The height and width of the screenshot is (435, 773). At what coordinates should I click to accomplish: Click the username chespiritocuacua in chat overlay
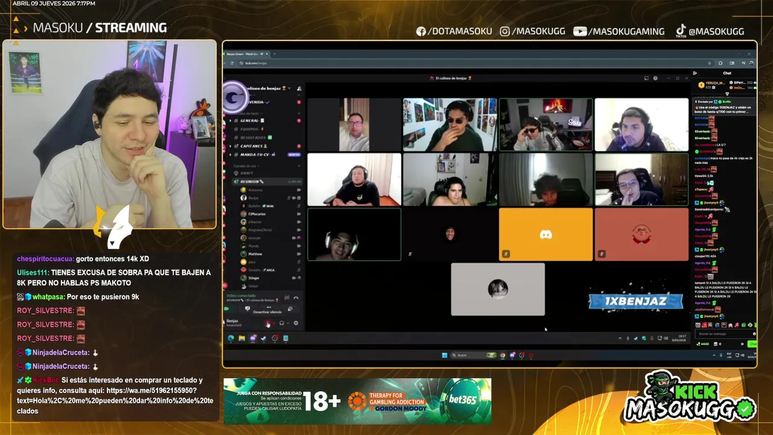point(45,259)
